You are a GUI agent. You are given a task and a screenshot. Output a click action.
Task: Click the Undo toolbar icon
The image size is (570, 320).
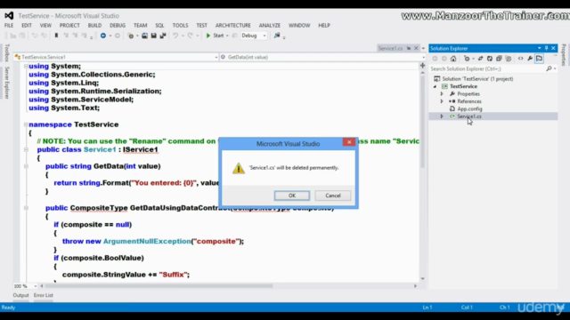point(175,36)
